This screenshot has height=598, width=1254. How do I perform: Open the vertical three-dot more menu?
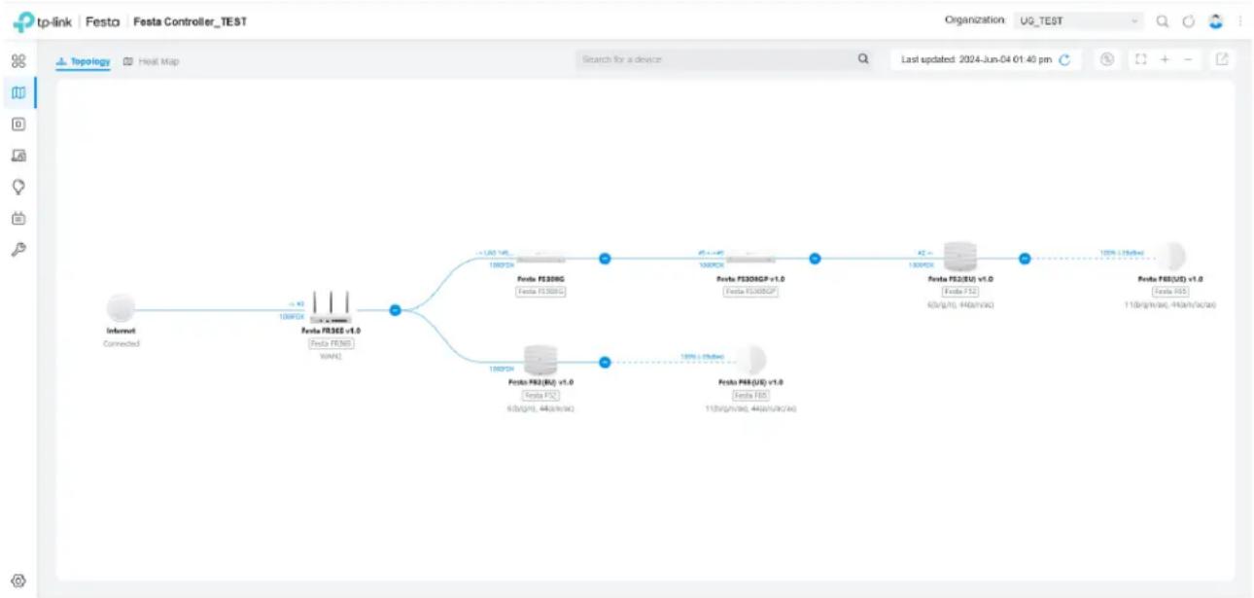[1240, 21]
